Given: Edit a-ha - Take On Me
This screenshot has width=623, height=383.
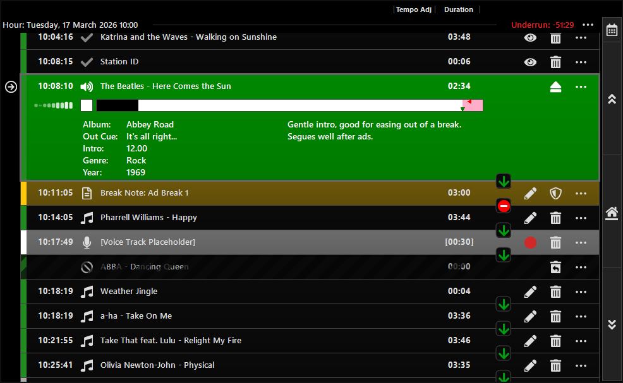Looking at the screenshot, I should tap(530, 316).
